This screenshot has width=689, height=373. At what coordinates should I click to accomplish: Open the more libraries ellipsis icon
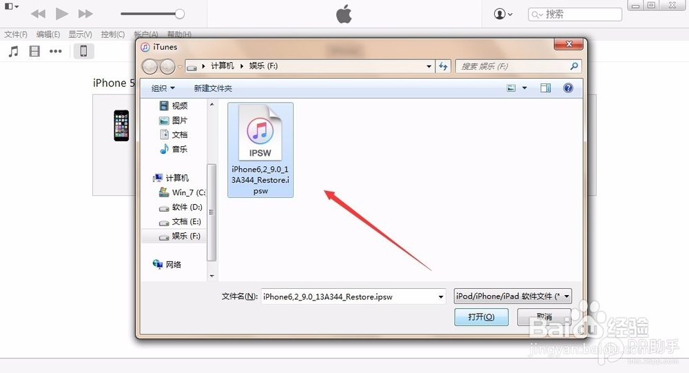tap(55, 52)
